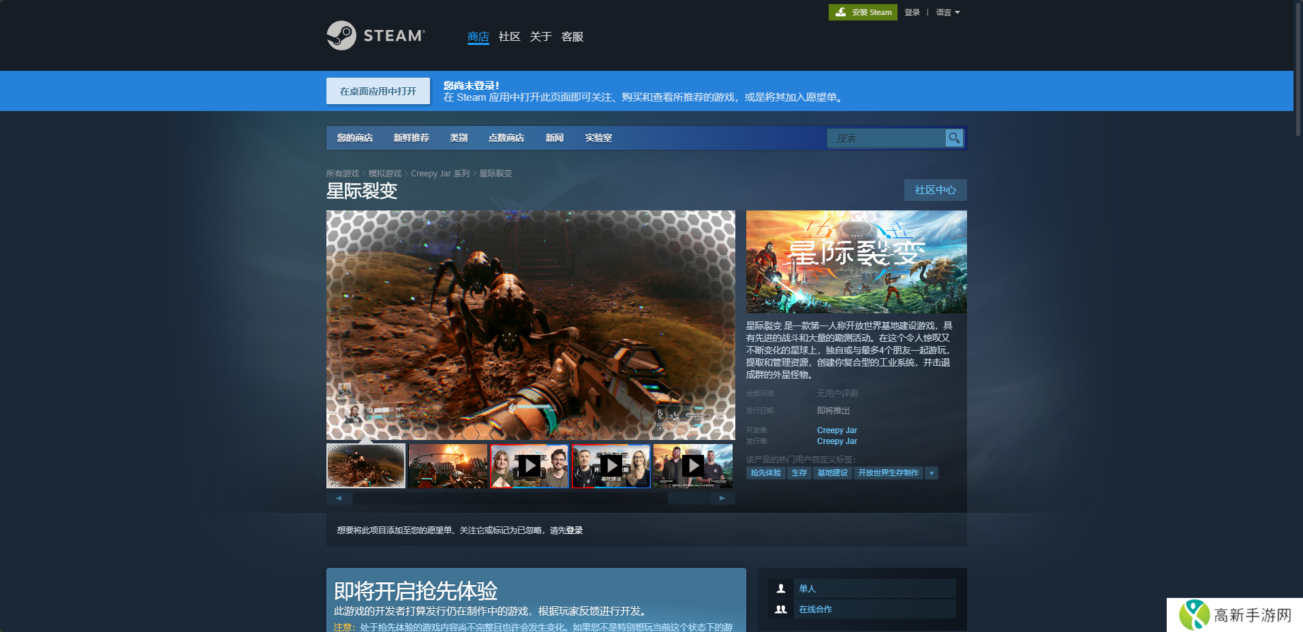Viewport: 1303px width, 632px height.
Task: Click the online co-op players icon
Action: pos(781,610)
